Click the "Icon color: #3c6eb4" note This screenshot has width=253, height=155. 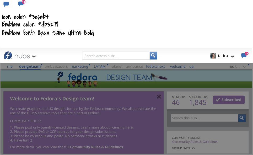pyautogui.click(x=25, y=17)
